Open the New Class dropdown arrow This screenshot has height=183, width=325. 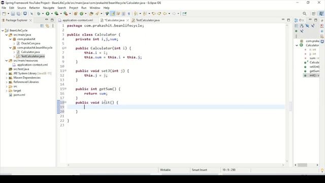86,14
